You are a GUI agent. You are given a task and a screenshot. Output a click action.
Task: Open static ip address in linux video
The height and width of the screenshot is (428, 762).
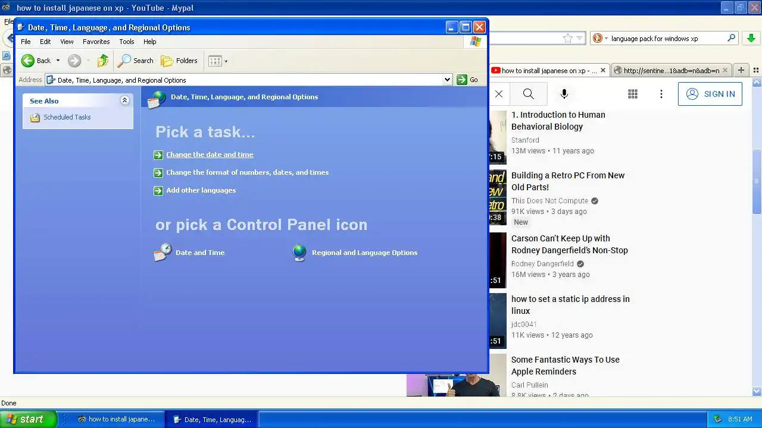pyautogui.click(x=570, y=305)
